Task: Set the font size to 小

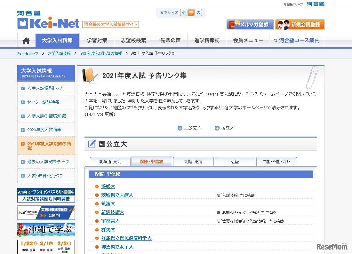Action: pyautogui.click(x=183, y=12)
